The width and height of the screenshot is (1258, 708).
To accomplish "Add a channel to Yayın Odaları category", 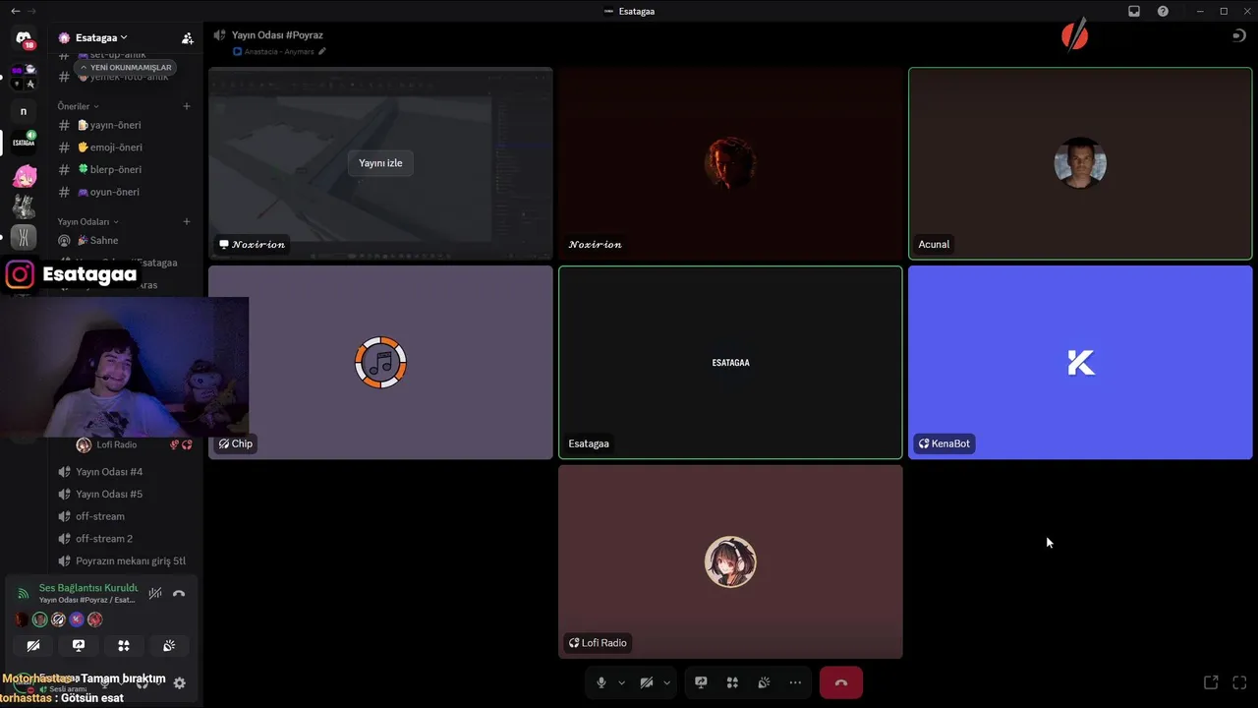I will point(187,222).
